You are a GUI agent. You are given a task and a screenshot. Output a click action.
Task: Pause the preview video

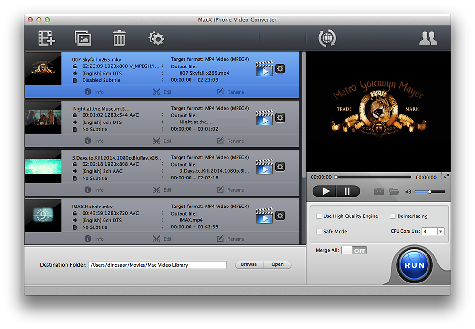click(x=348, y=191)
